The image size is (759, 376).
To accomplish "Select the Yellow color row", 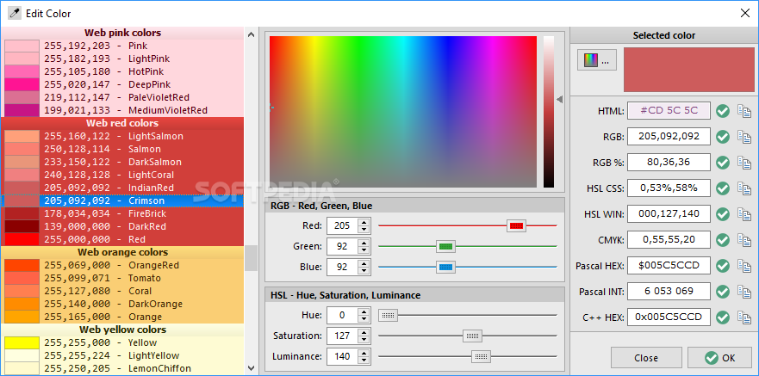I will (122, 342).
